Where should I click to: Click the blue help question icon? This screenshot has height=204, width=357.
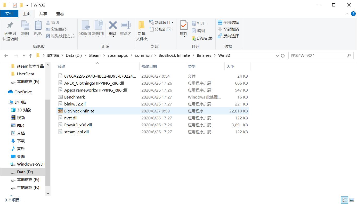pos(353,14)
